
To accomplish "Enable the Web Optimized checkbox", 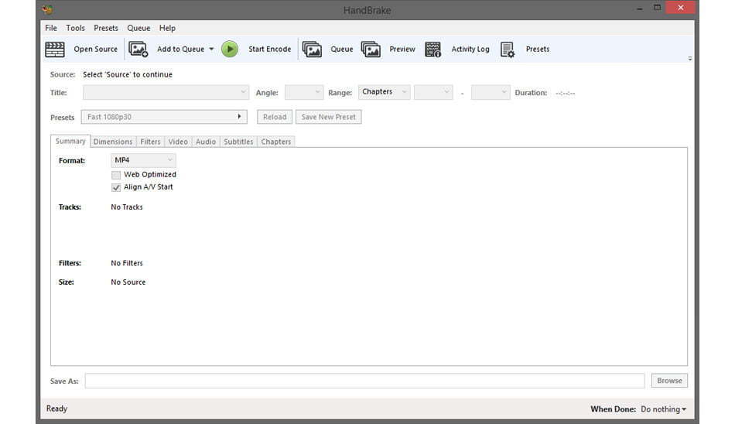I will point(116,175).
